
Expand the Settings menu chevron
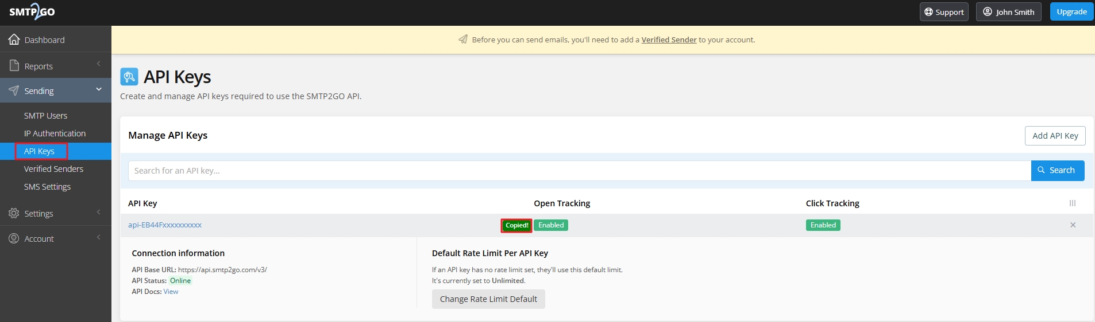pyautogui.click(x=99, y=212)
